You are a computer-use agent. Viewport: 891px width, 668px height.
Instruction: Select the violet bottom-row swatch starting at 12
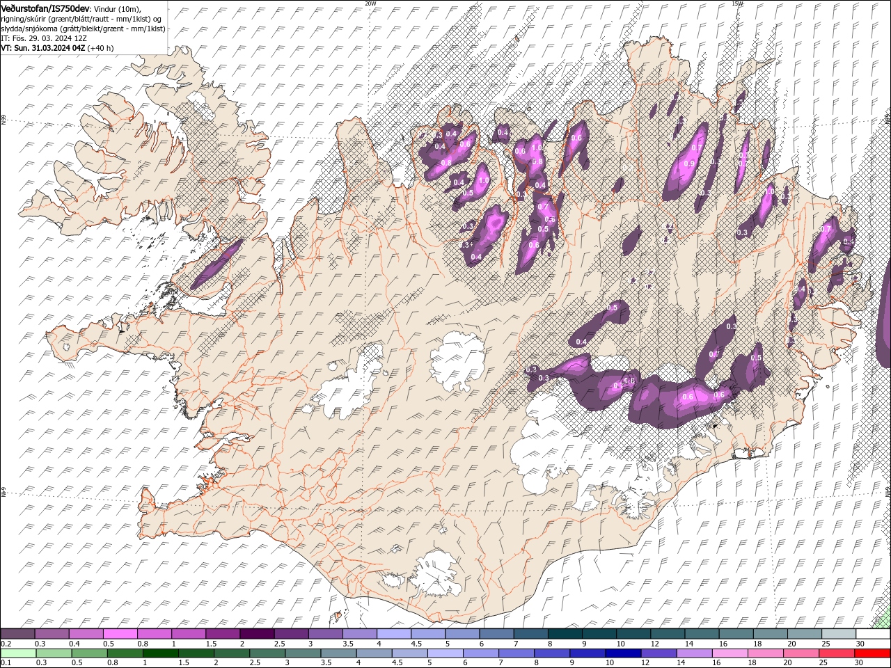tap(659, 653)
